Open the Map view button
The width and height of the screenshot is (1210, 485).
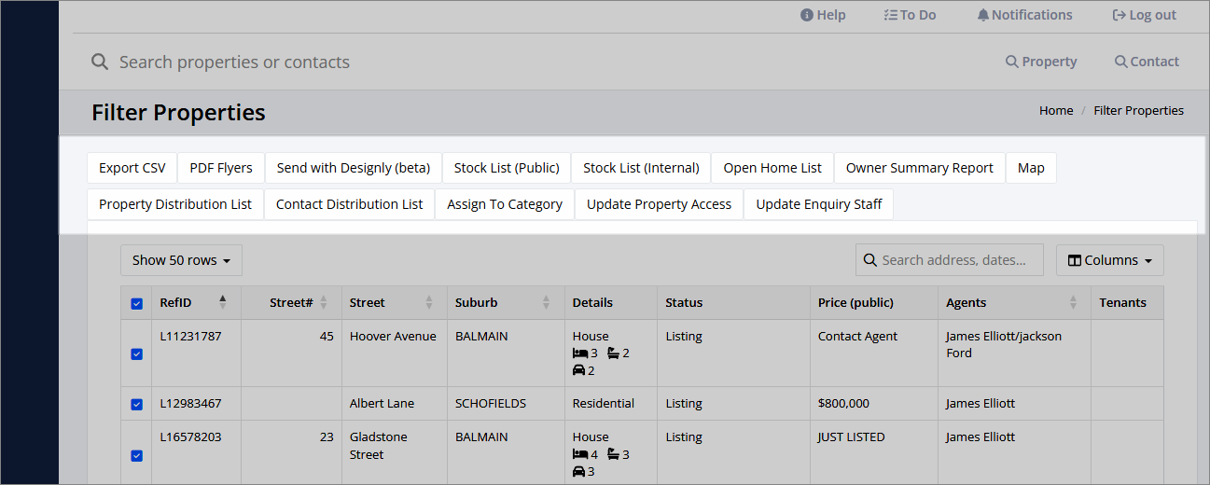pyautogui.click(x=1031, y=168)
